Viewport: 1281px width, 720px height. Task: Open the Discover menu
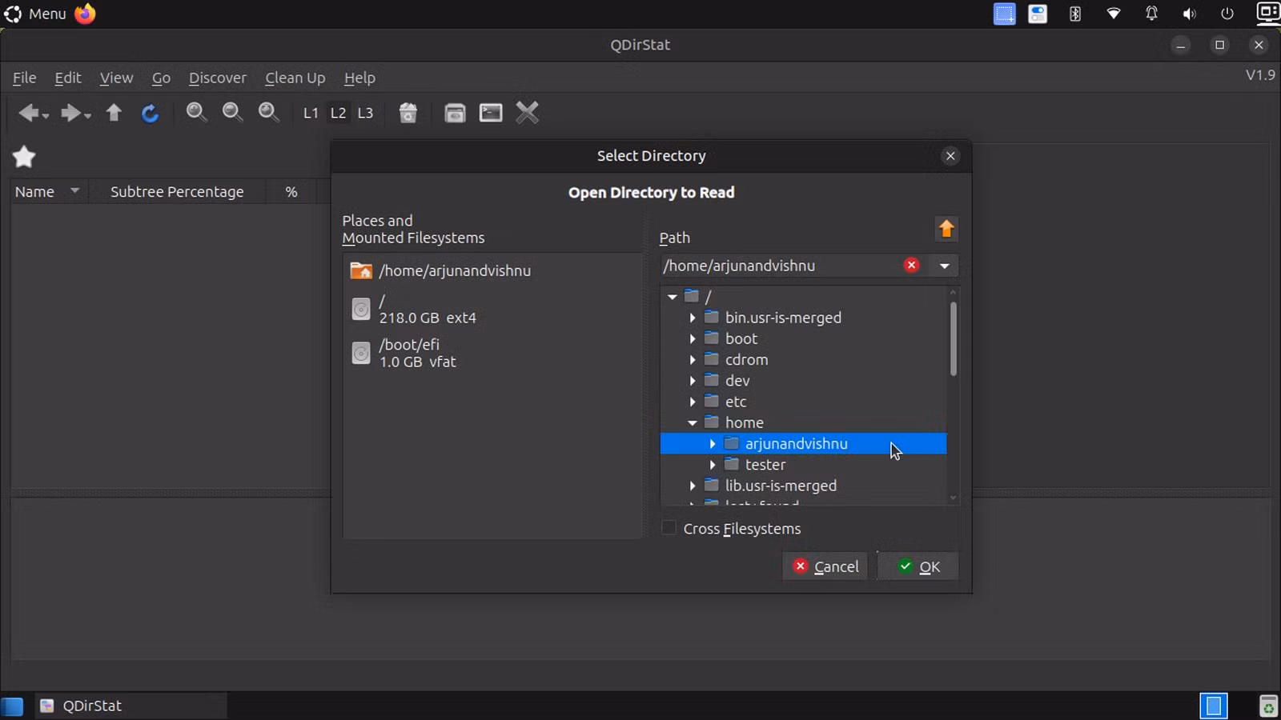click(x=218, y=78)
